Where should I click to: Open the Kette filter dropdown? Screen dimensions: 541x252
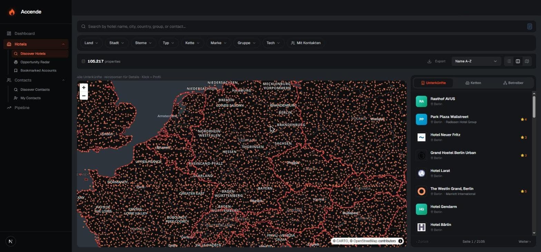192,43
